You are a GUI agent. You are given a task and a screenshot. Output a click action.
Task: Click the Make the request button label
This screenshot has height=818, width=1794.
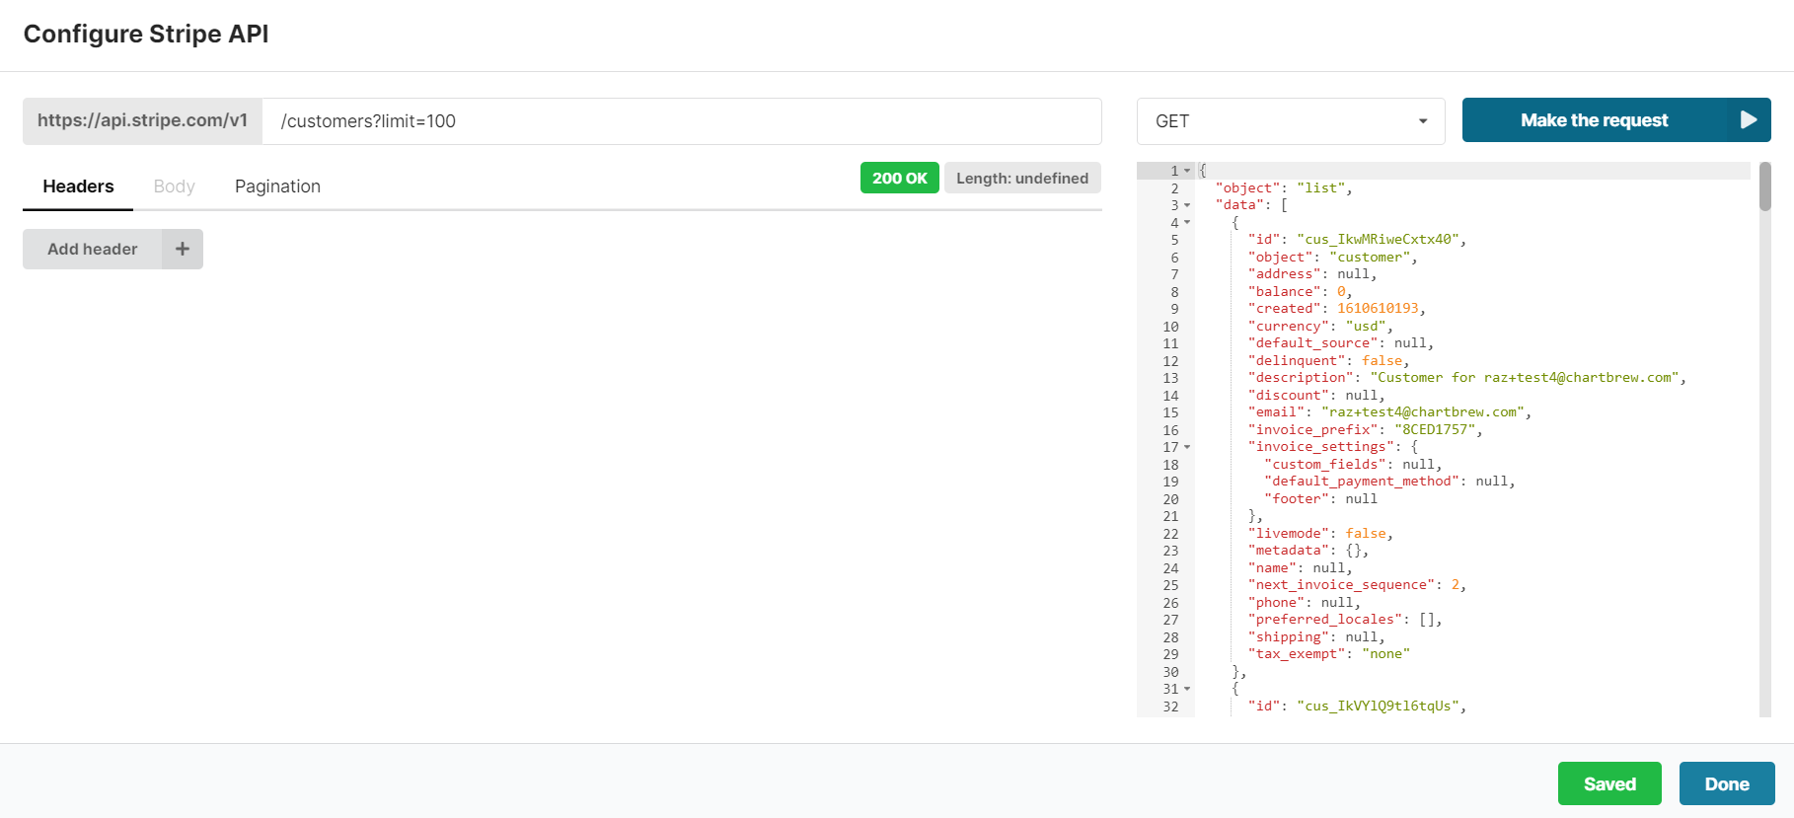[x=1594, y=120]
